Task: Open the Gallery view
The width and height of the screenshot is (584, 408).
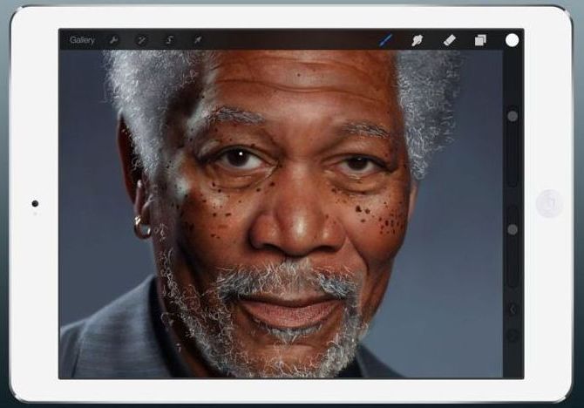Action: coord(82,40)
